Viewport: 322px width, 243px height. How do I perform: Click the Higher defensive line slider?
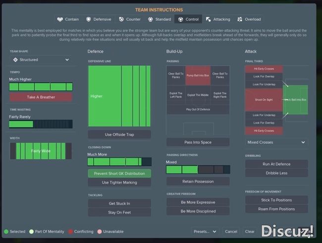[x=119, y=96]
